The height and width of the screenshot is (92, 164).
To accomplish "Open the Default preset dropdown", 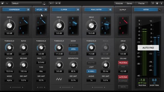I will click(x=27, y=3).
